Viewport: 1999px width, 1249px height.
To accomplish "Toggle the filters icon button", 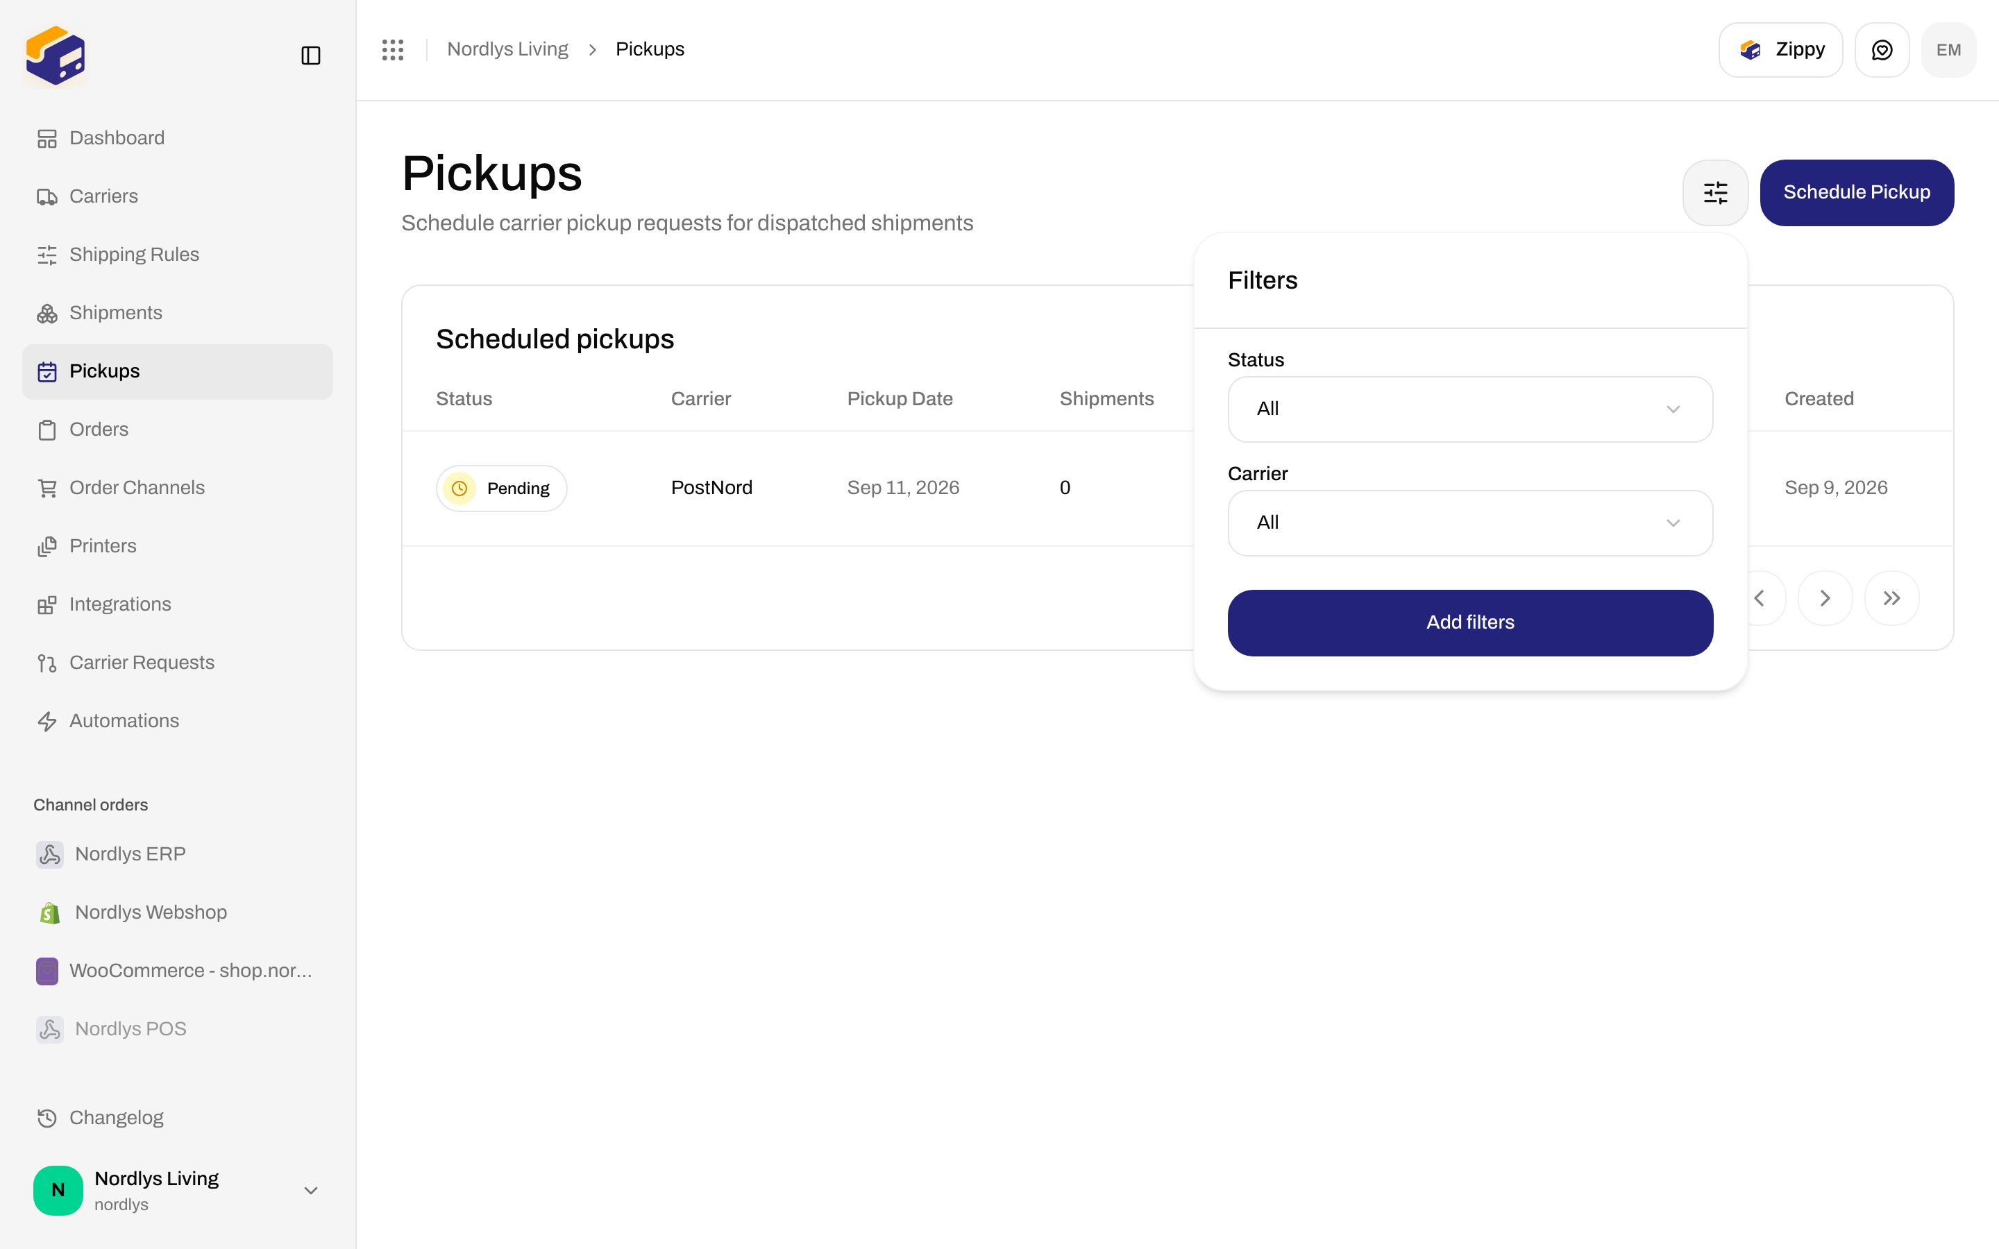I will [1716, 192].
